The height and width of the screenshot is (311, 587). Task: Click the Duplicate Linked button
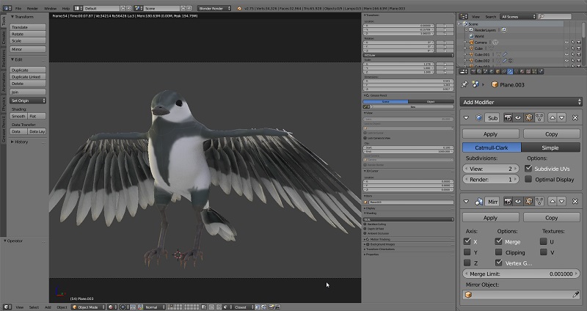point(28,76)
